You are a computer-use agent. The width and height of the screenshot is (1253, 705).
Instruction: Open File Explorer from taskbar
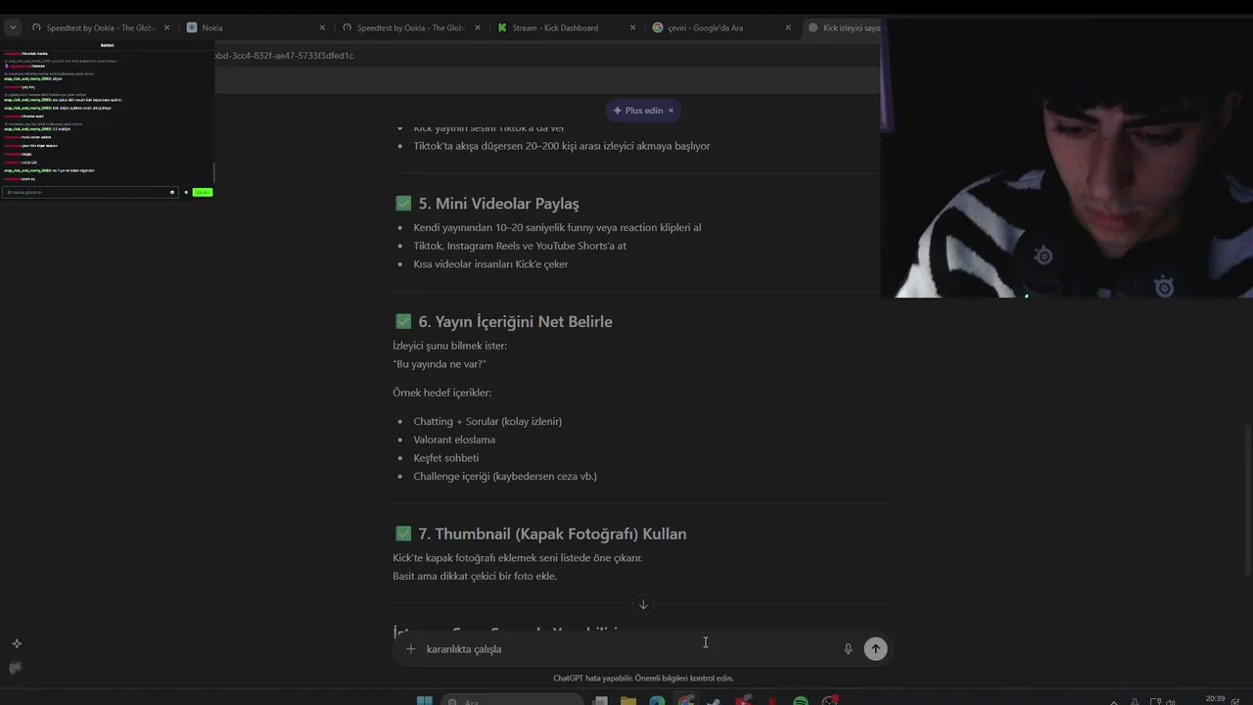(x=628, y=701)
